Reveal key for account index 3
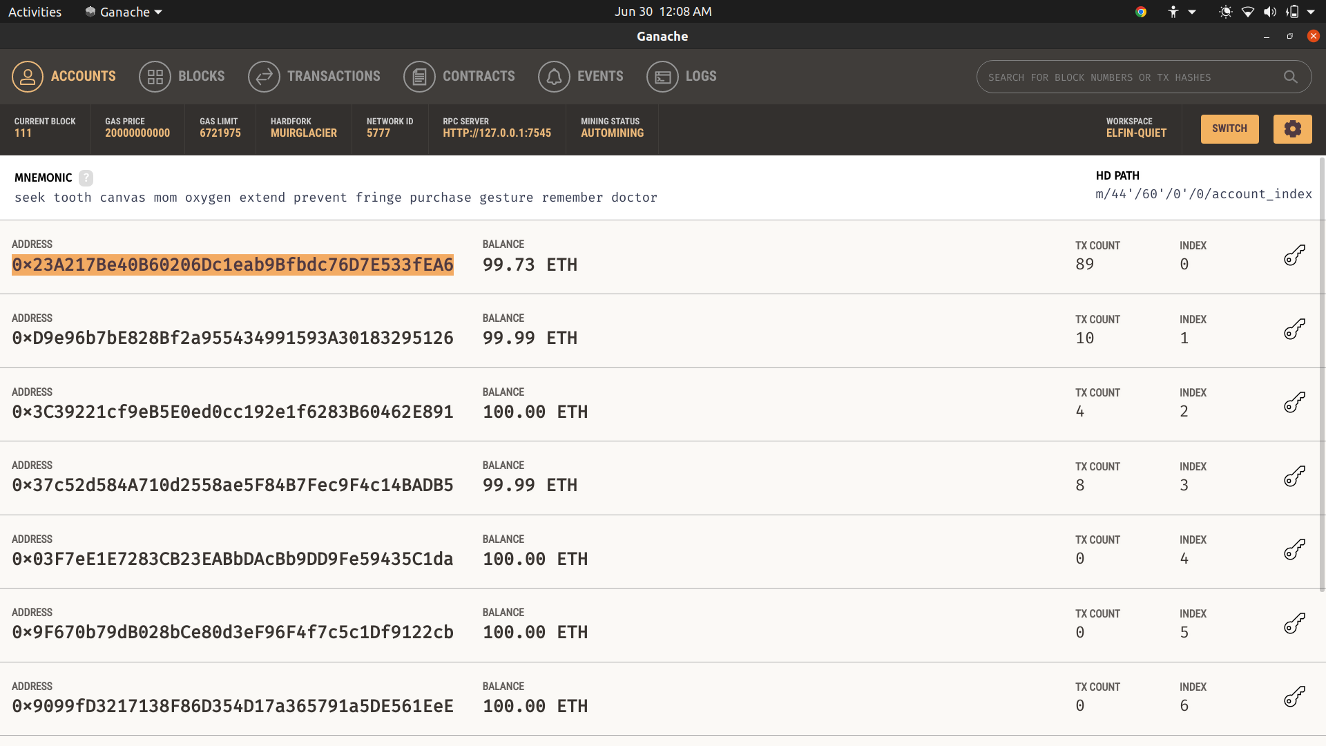 pyautogui.click(x=1294, y=477)
